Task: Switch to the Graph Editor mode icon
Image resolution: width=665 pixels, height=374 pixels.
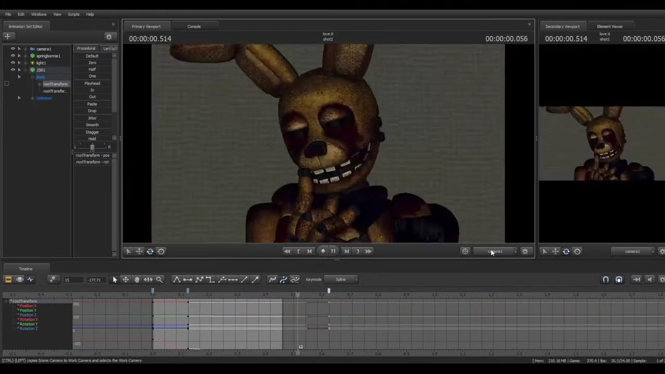Action: [x=30, y=279]
